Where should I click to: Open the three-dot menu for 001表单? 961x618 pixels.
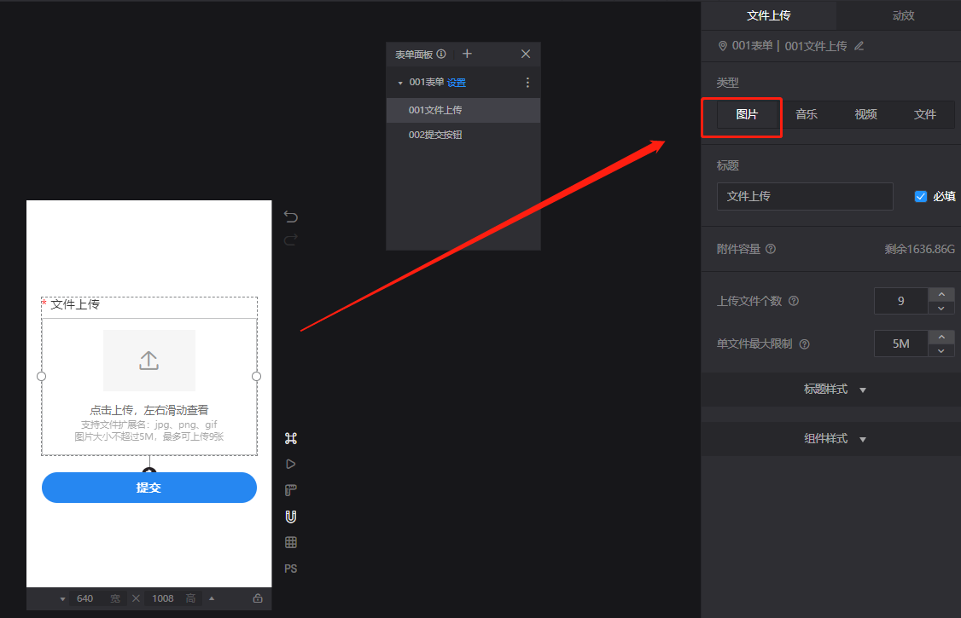tap(527, 82)
